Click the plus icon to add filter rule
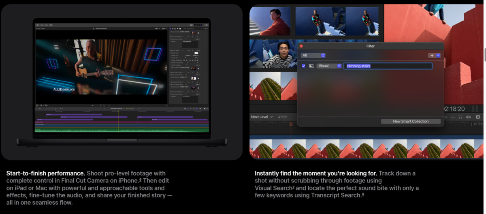The height and width of the screenshot is (214, 486). (432, 56)
